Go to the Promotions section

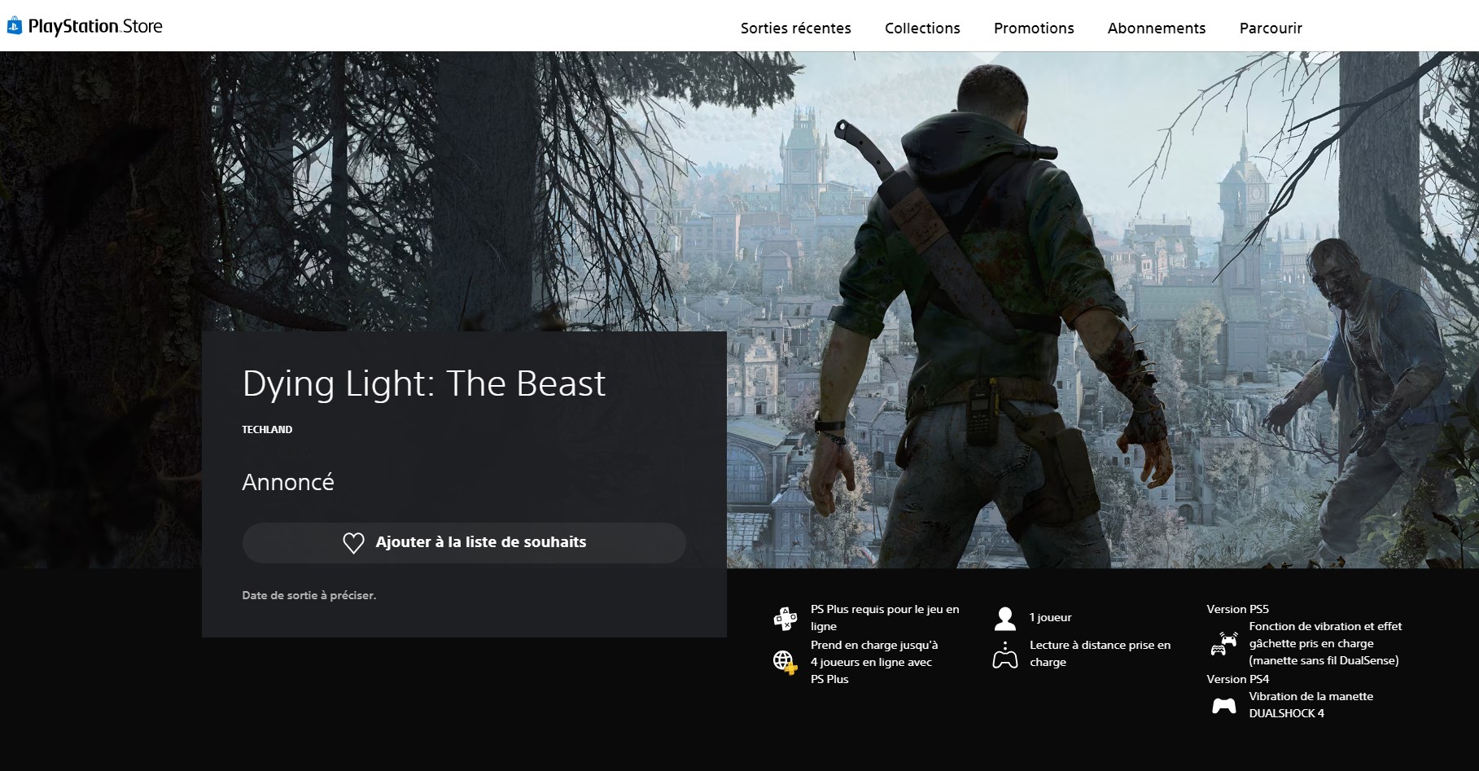click(x=1034, y=28)
